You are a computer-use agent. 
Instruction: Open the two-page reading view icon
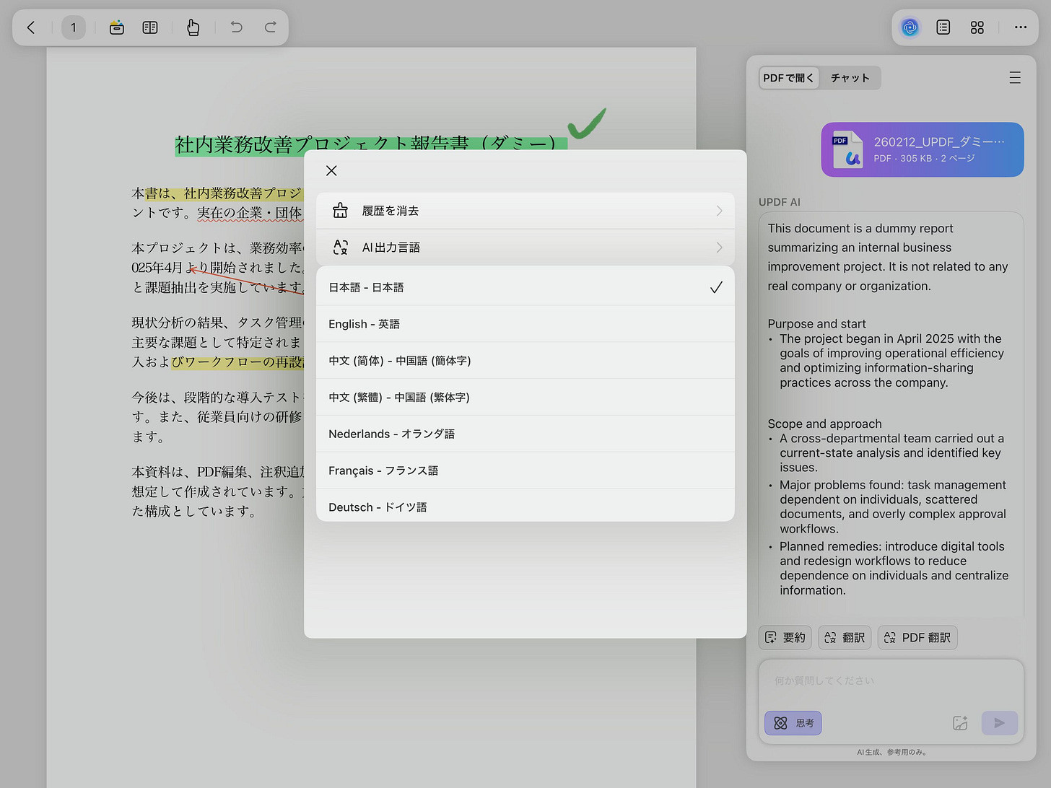pos(150,27)
